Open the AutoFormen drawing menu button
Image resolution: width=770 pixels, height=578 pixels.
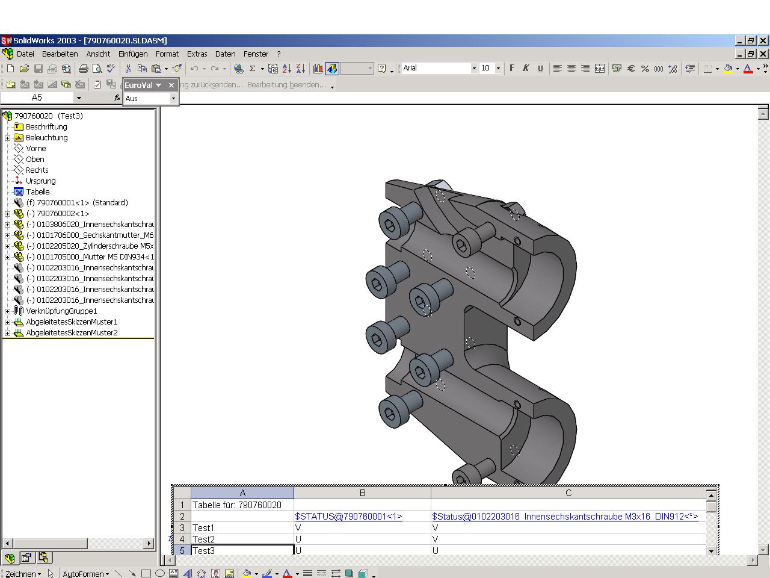pos(85,574)
